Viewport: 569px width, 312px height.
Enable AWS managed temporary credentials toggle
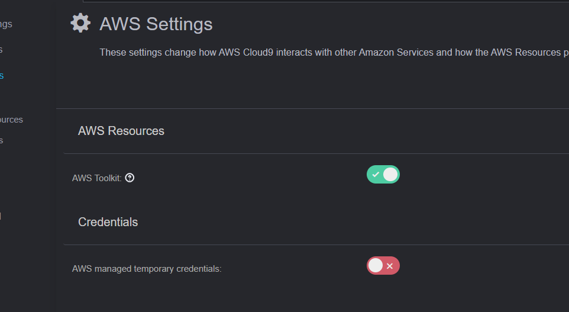383,266
